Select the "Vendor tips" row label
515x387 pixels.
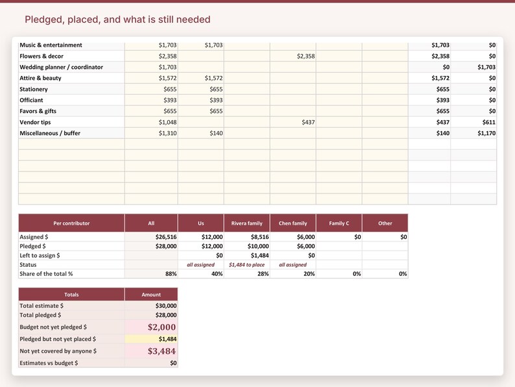(35, 122)
